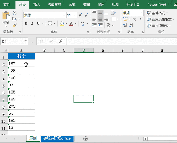Click the formula bar input

[x=122, y=41]
